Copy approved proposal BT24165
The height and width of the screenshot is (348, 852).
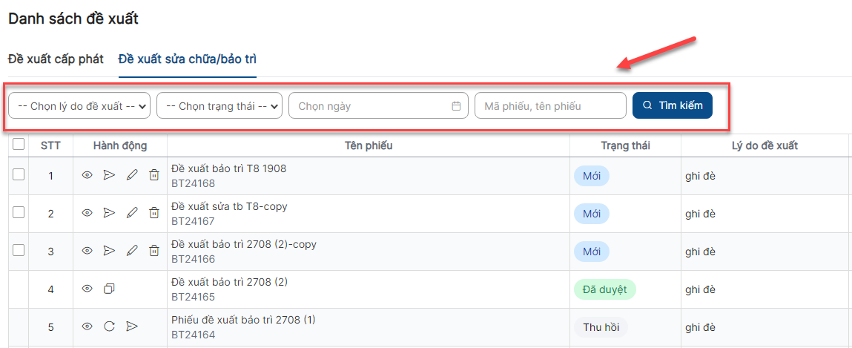109,289
